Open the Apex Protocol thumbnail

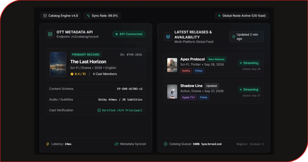(172, 65)
